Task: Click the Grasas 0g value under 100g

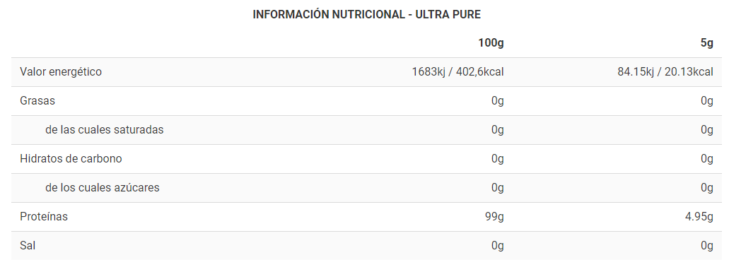Action: (x=498, y=101)
